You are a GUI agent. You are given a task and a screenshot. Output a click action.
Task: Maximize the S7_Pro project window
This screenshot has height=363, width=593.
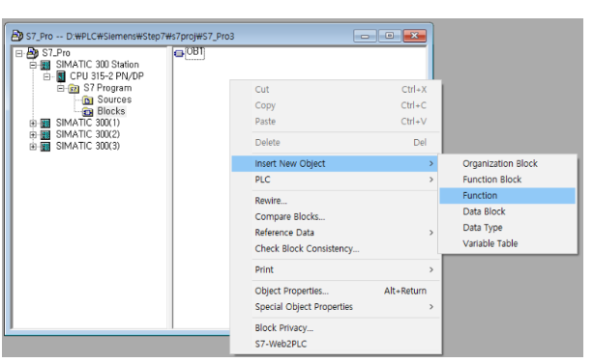click(x=390, y=36)
